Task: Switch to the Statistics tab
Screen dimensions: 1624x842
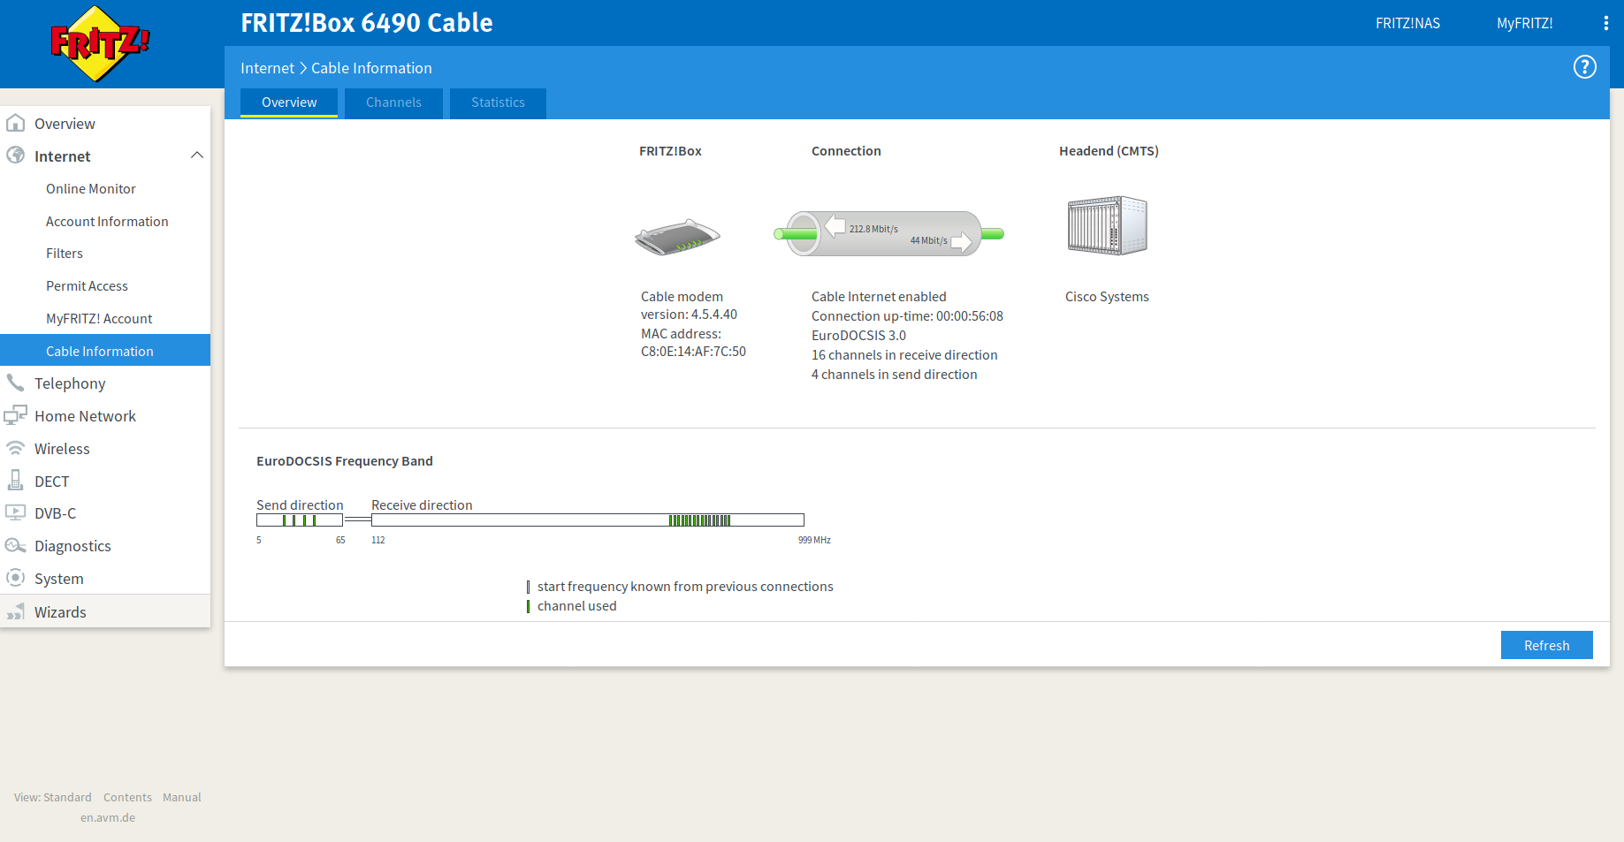Action: coord(498,102)
